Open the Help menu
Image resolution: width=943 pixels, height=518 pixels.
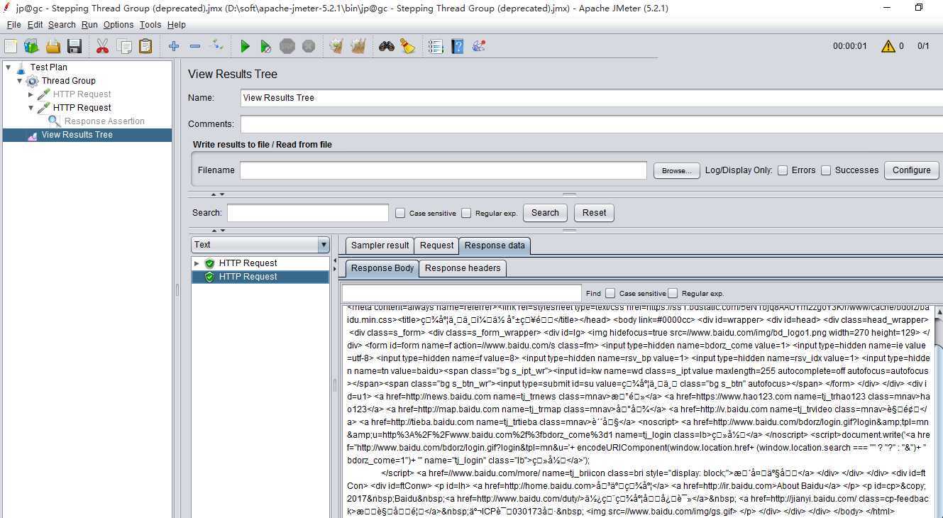pos(176,25)
